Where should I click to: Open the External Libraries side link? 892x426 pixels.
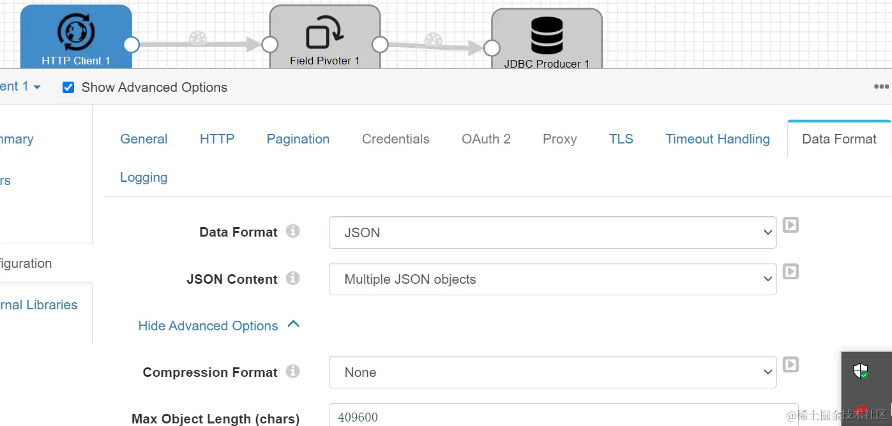(38, 305)
